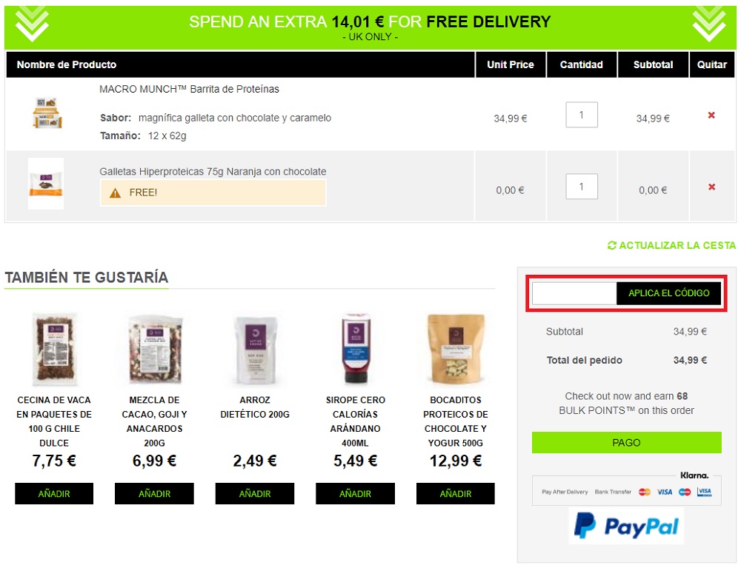
Task: Click the warning icon beside FREE!
Action: pyautogui.click(x=115, y=193)
